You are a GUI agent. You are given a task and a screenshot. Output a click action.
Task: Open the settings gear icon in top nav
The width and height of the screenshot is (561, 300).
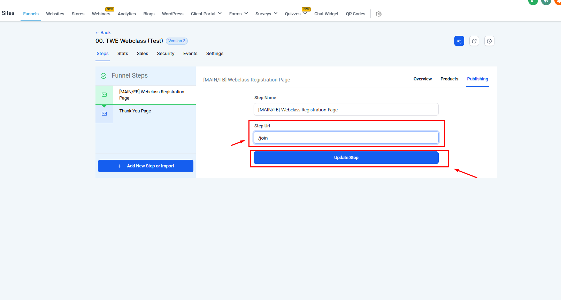coord(378,14)
